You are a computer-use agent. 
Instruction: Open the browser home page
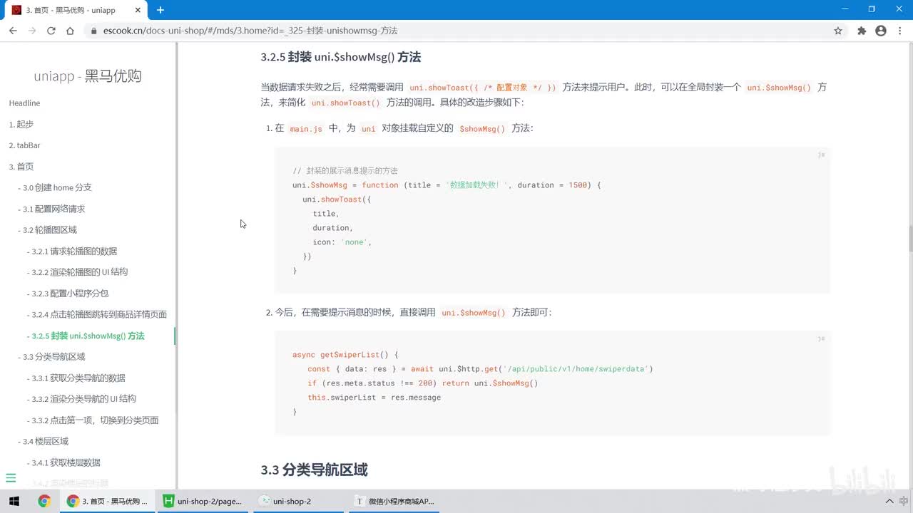pos(70,31)
